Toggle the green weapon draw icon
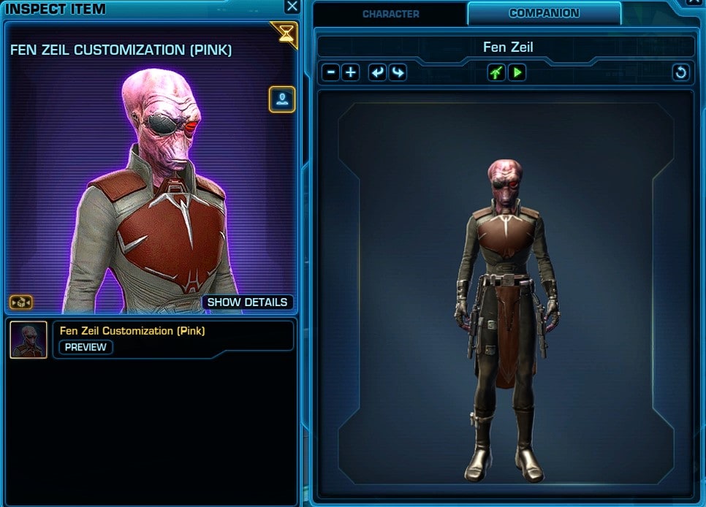Image resolution: width=706 pixels, height=507 pixels. 497,72
